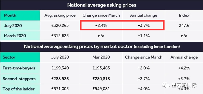Image resolution: width=203 pixels, height=94 pixels.
Task: Click the £320,265 average asking price
Action: pyautogui.click(x=60, y=26)
